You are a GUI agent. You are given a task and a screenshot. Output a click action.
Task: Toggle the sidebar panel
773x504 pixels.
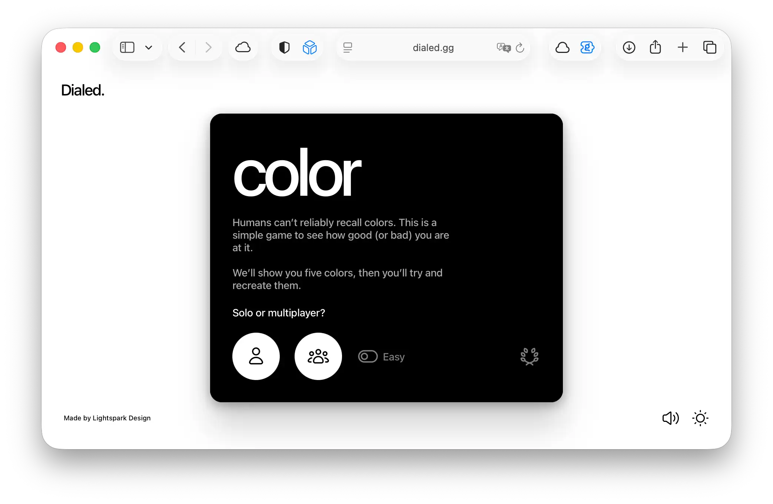pos(127,47)
